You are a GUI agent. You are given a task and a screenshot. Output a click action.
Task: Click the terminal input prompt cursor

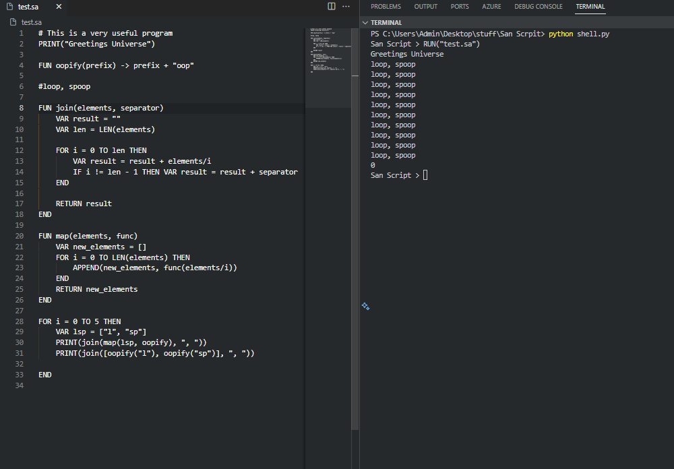(x=425, y=175)
